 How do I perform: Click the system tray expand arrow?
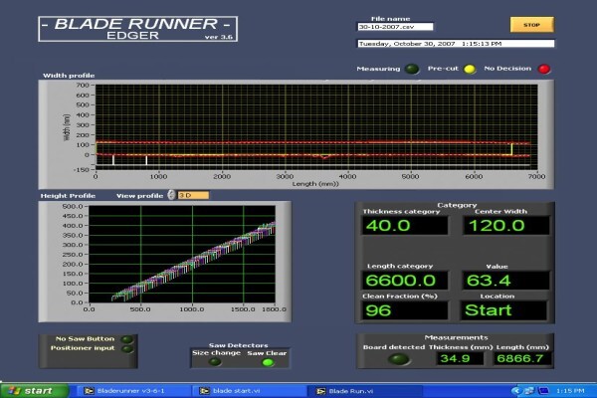point(515,391)
